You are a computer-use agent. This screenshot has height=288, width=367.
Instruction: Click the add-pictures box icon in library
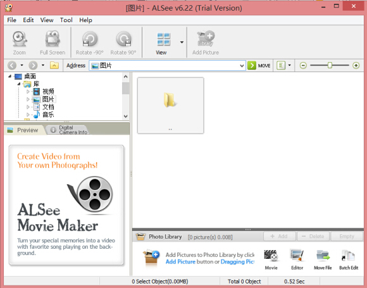[151, 257]
